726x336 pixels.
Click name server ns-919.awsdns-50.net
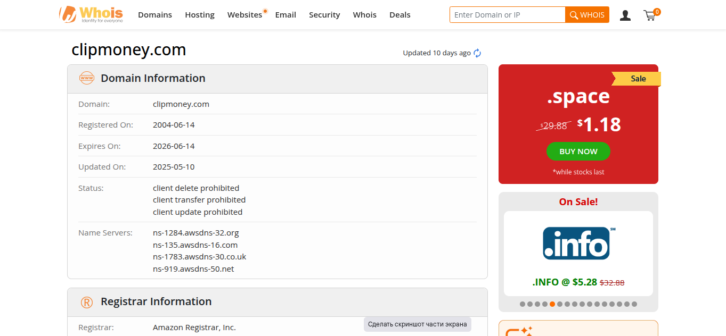193,269
